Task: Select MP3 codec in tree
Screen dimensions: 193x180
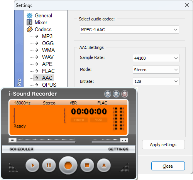Action: pyautogui.click(x=47, y=36)
